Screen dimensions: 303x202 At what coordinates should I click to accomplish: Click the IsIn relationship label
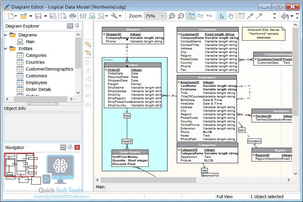point(242,130)
